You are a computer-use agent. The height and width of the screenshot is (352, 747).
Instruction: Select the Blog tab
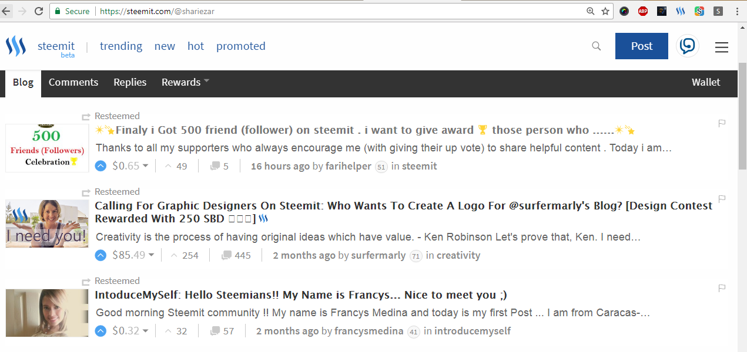[23, 83]
